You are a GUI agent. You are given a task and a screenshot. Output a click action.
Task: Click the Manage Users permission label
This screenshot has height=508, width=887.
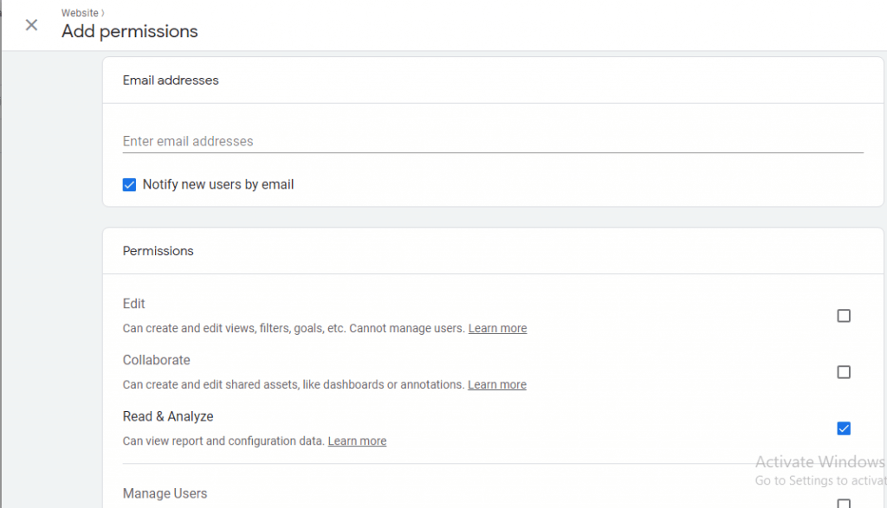(x=165, y=493)
